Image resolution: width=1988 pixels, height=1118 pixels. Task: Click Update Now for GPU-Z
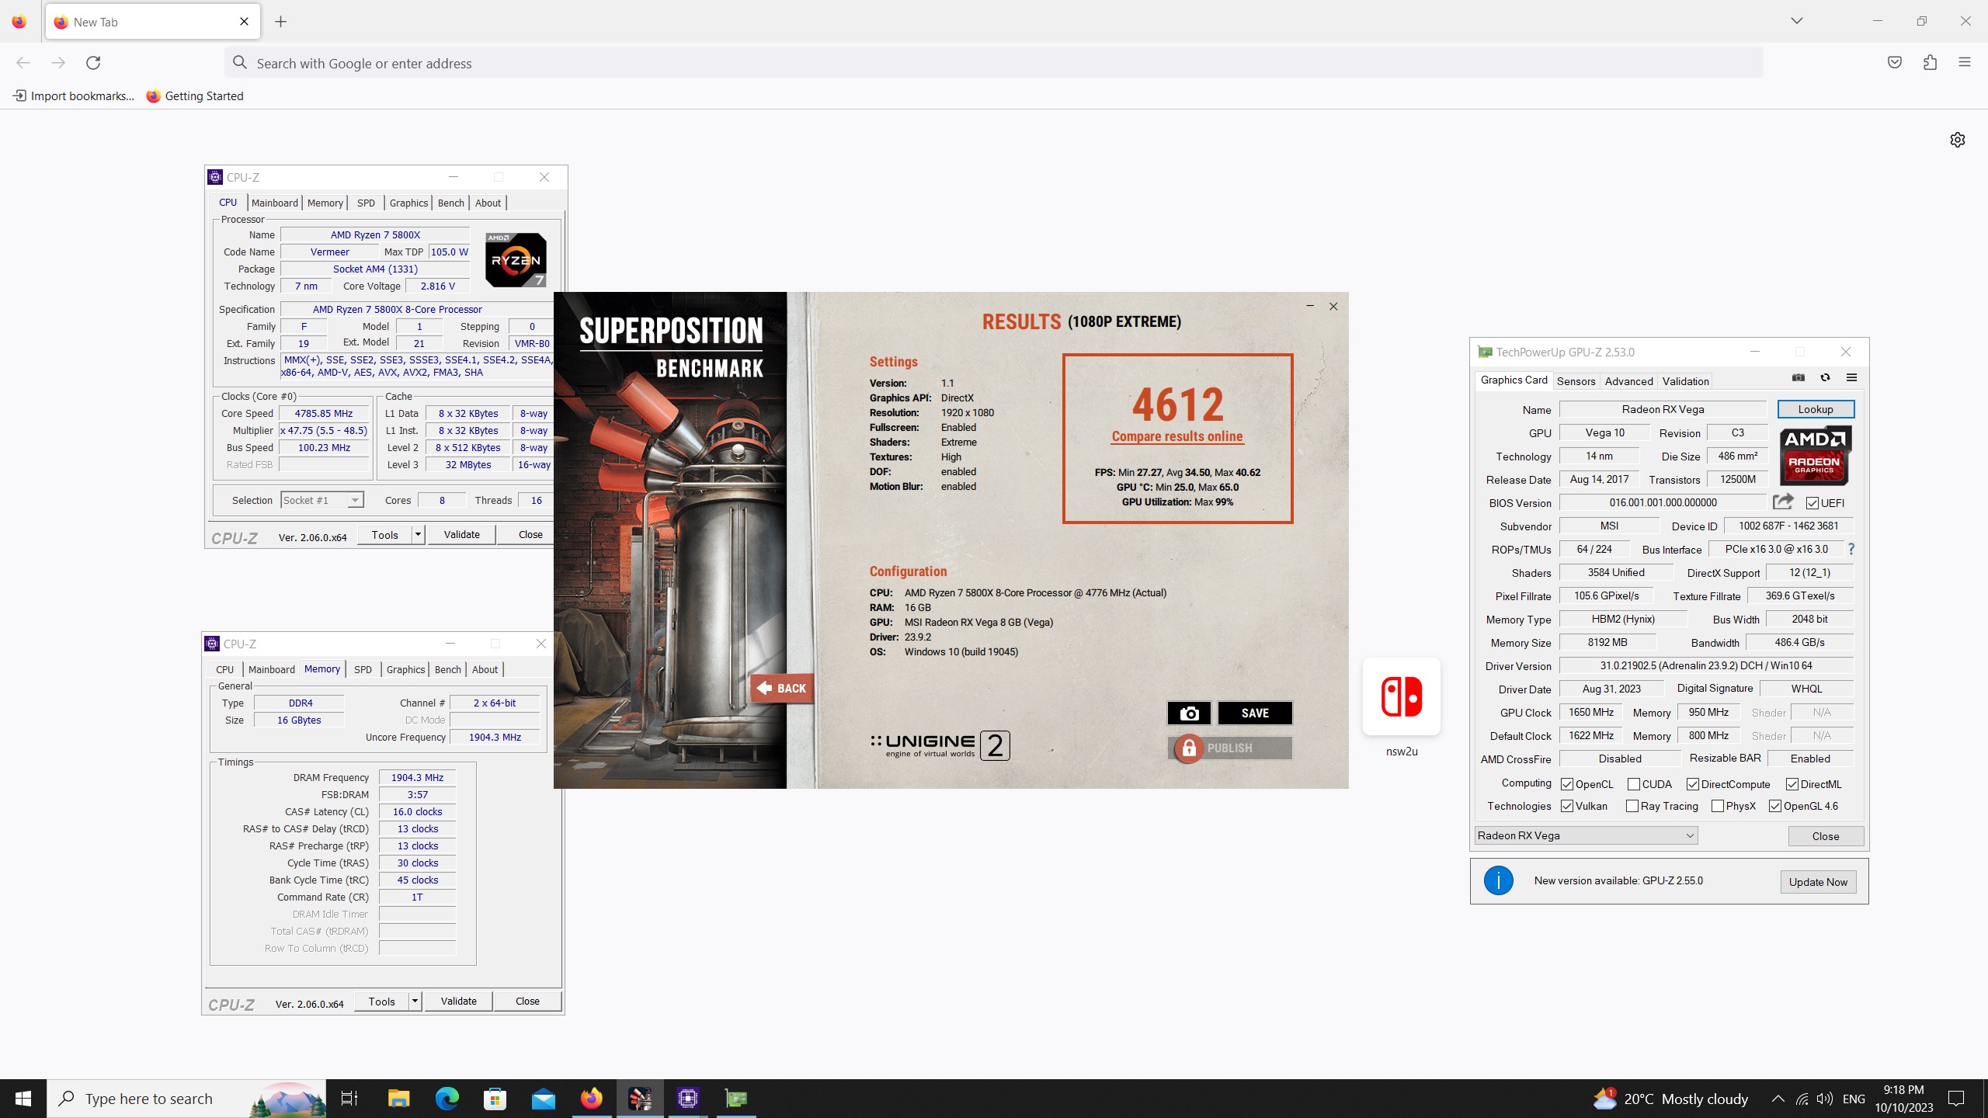(x=1818, y=881)
